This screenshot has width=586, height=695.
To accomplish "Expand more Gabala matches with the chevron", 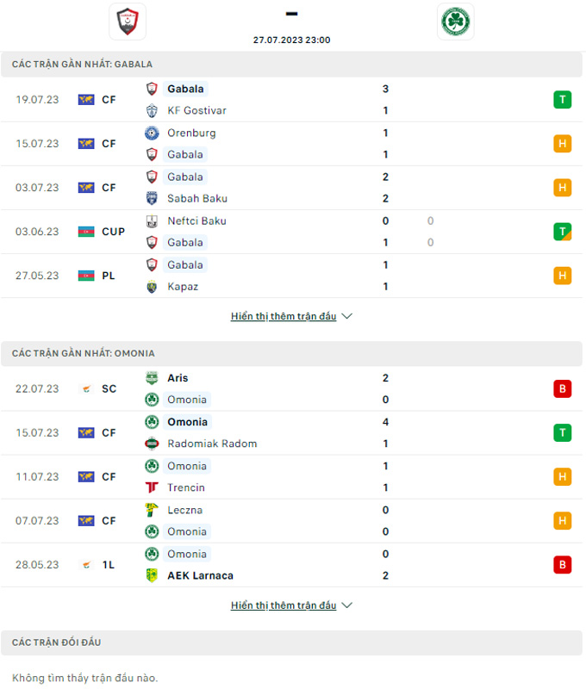I will pyautogui.click(x=347, y=316).
